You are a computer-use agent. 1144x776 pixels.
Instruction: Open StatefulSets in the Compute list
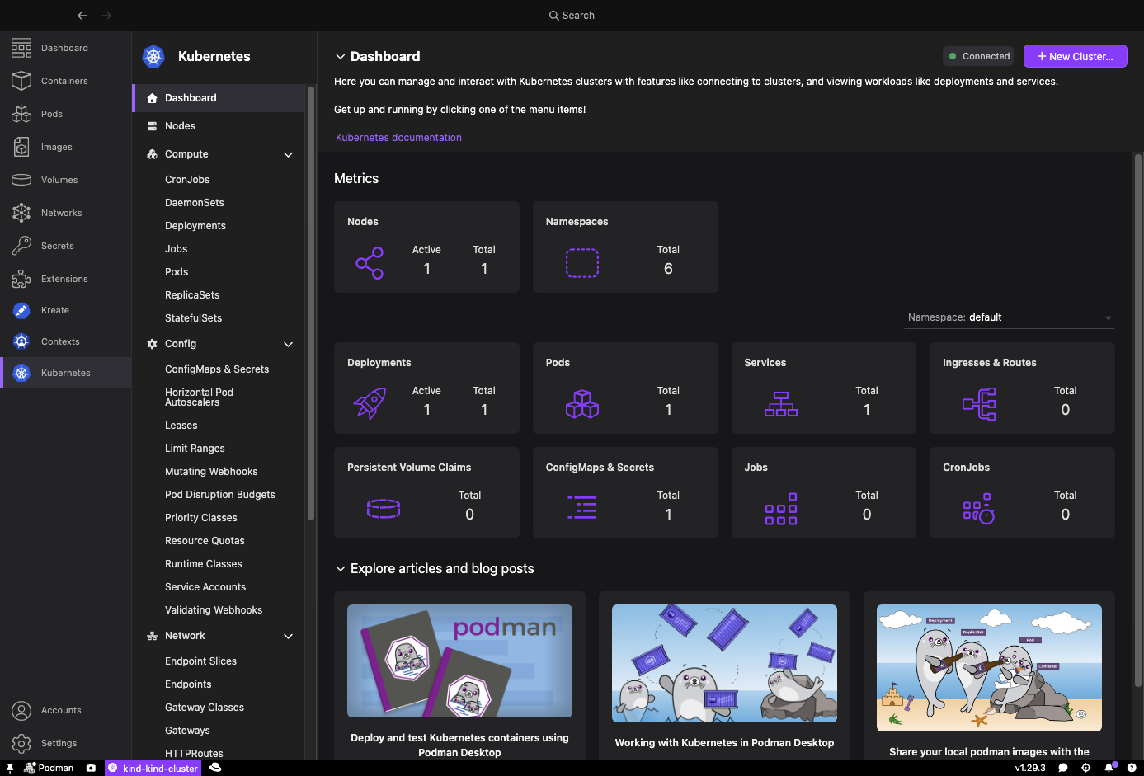pyautogui.click(x=194, y=318)
